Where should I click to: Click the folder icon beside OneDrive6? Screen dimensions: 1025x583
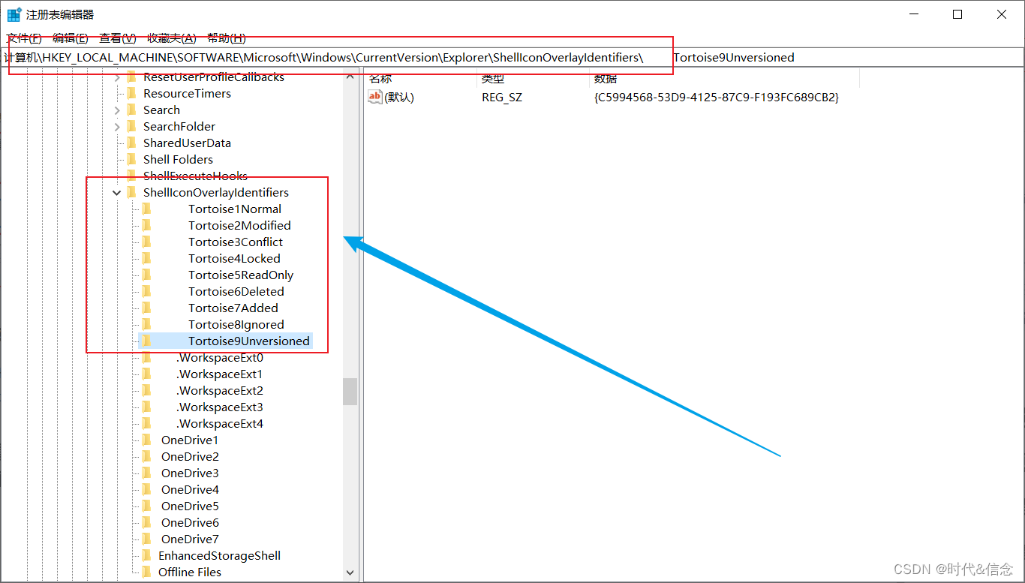pyautogui.click(x=147, y=522)
